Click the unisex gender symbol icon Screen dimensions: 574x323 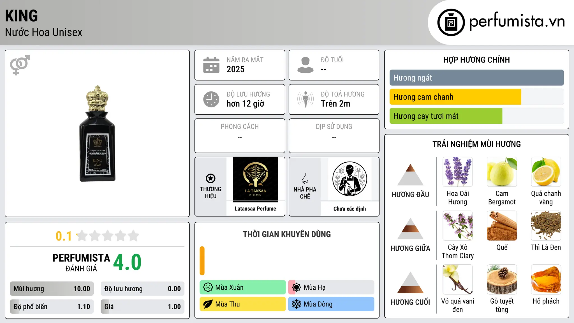pyautogui.click(x=20, y=65)
